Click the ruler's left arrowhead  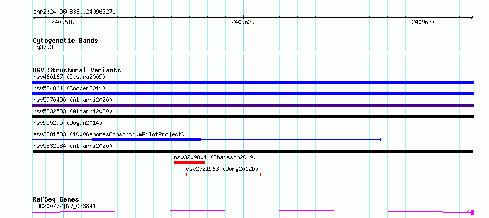point(34,17)
